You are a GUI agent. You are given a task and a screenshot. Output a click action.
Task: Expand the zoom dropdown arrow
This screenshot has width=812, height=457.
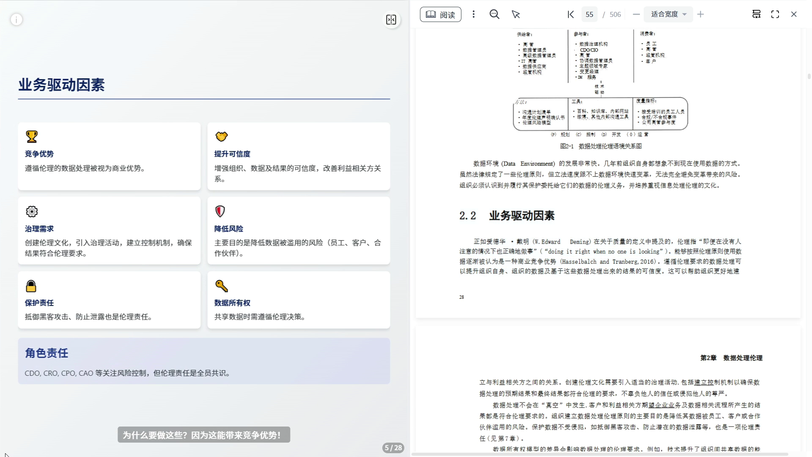(685, 14)
